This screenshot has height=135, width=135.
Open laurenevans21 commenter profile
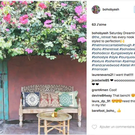click(103, 75)
